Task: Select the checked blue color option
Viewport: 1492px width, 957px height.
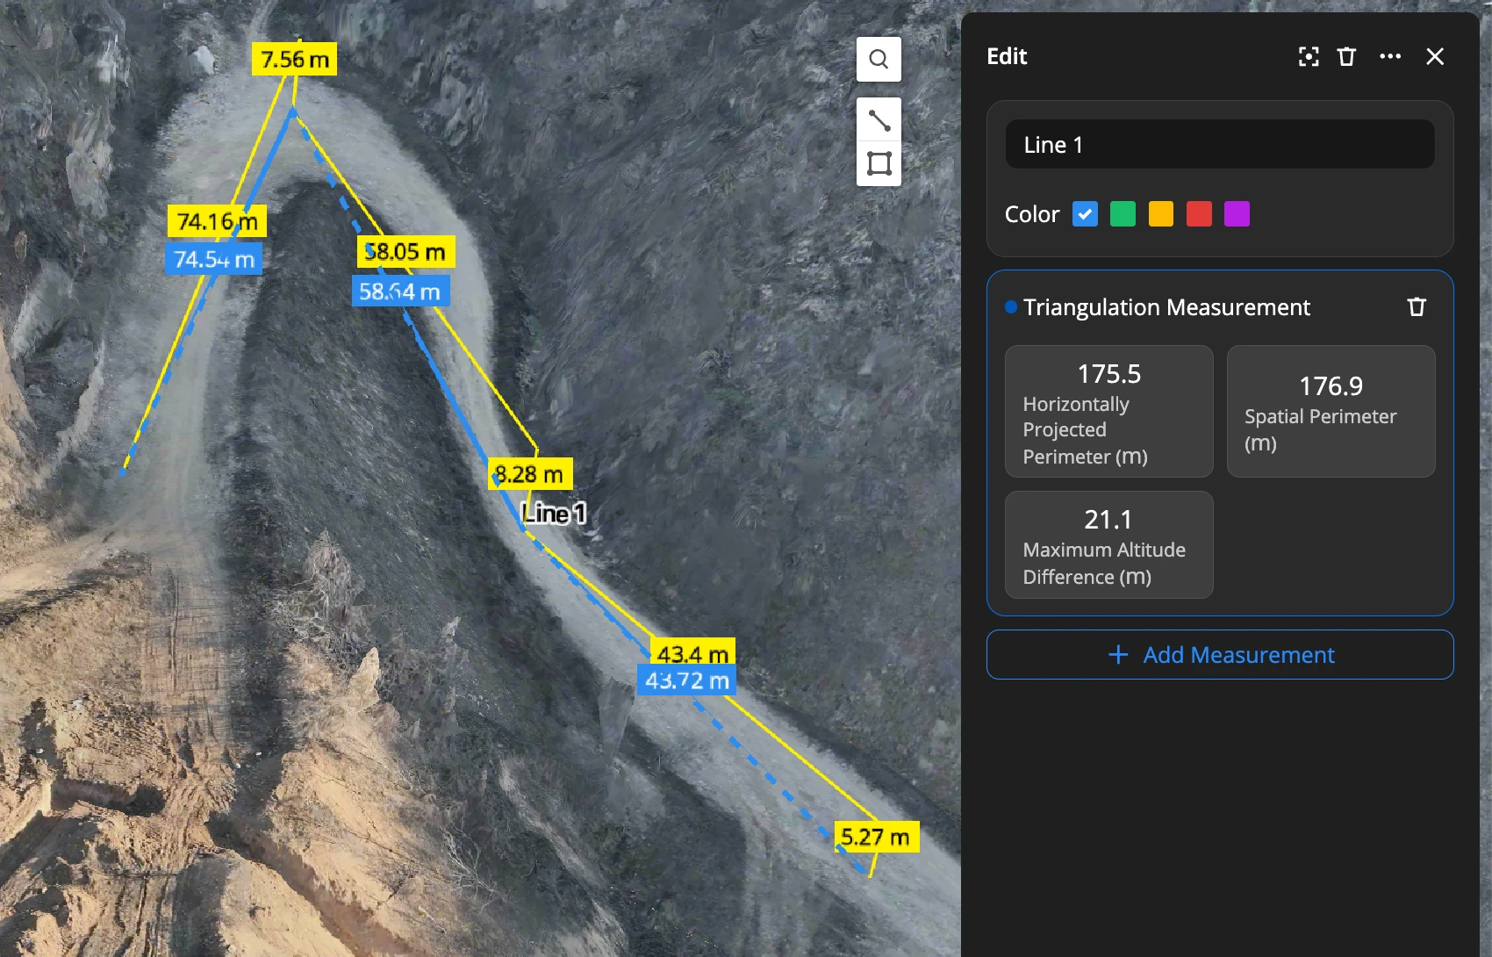Action: (x=1085, y=214)
